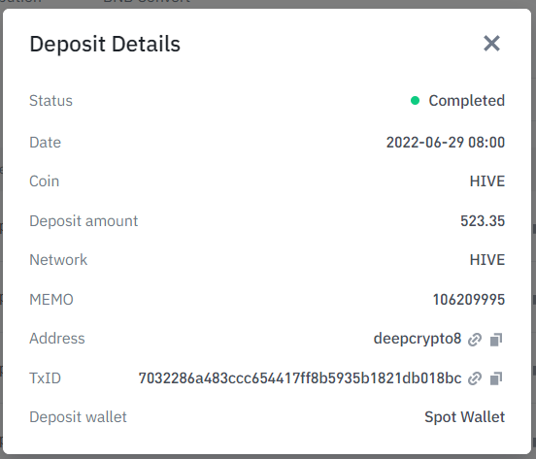Click the Completed status label
The width and height of the screenshot is (536, 459).
467,100
